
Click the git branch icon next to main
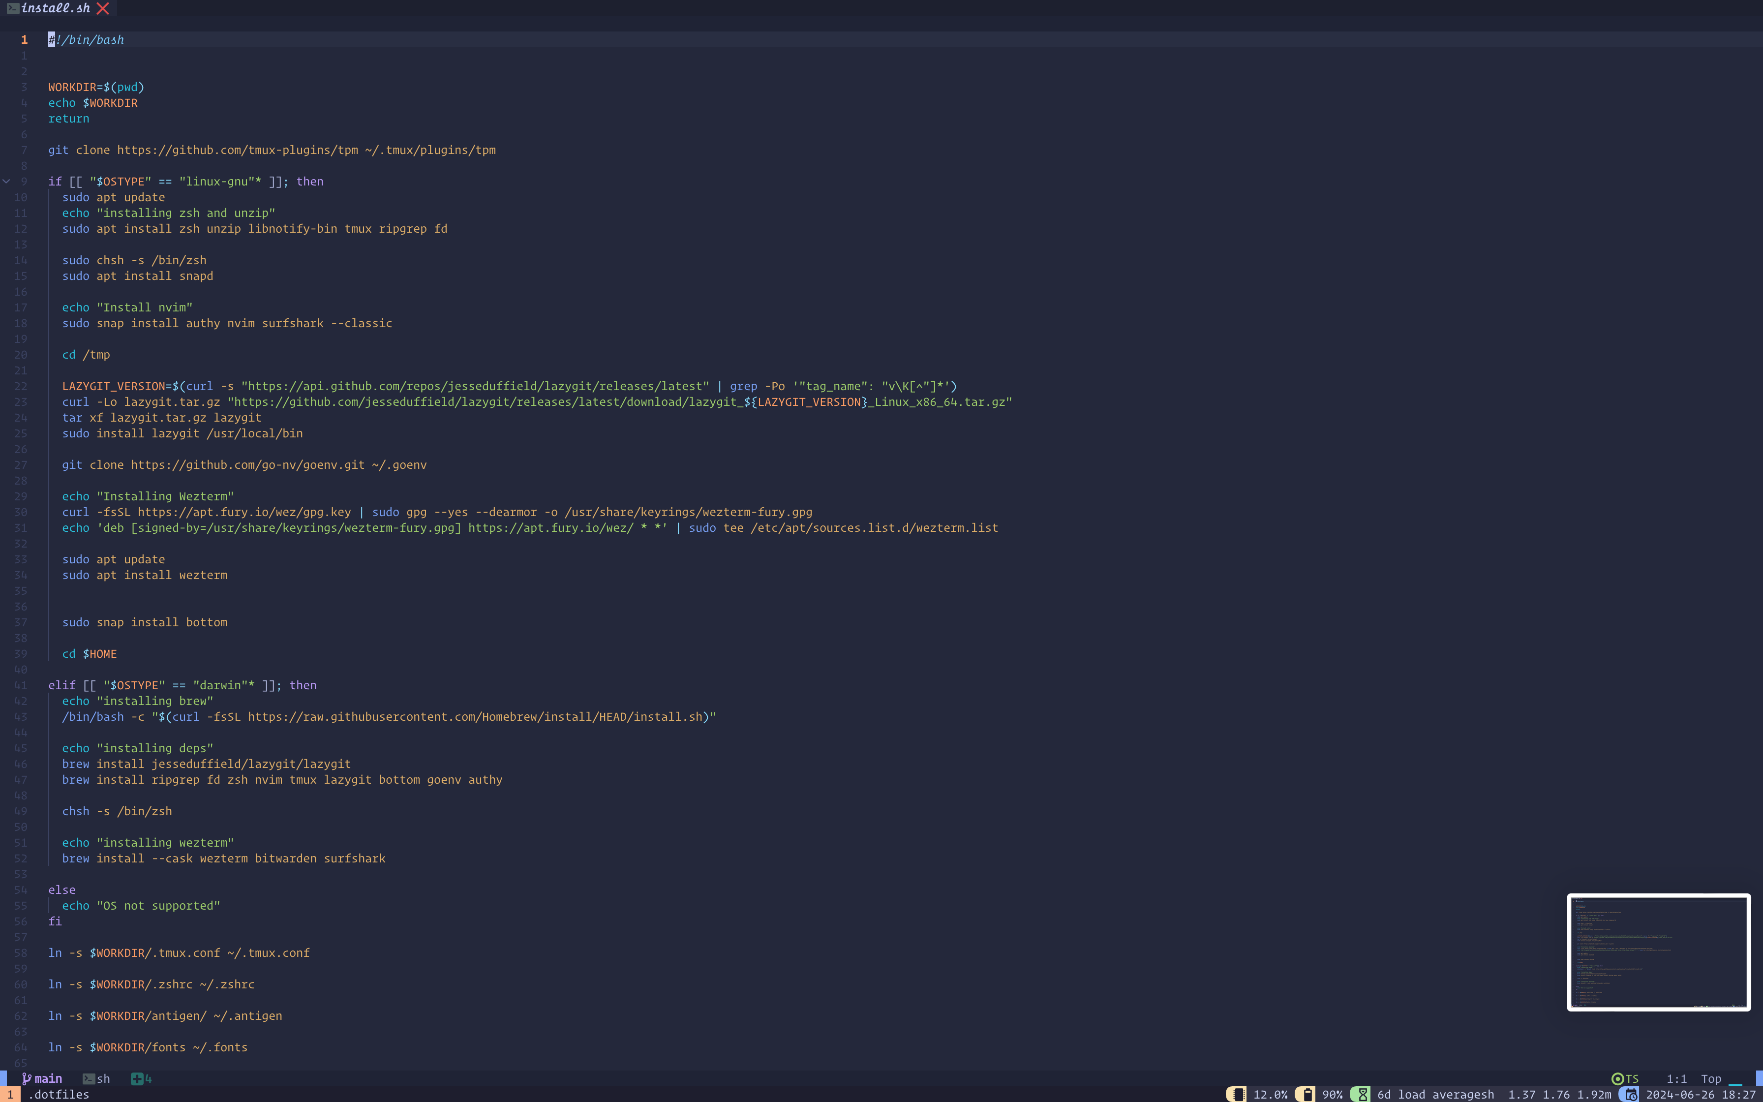[26, 1079]
